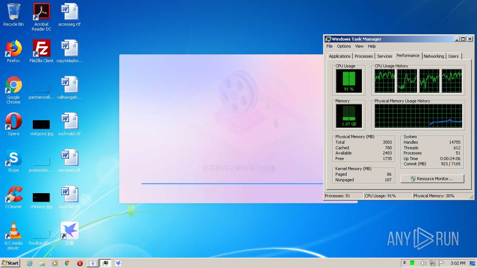Launch Skype from the desktop
The width and height of the screenshot is (477, 268).
[13, 161]
